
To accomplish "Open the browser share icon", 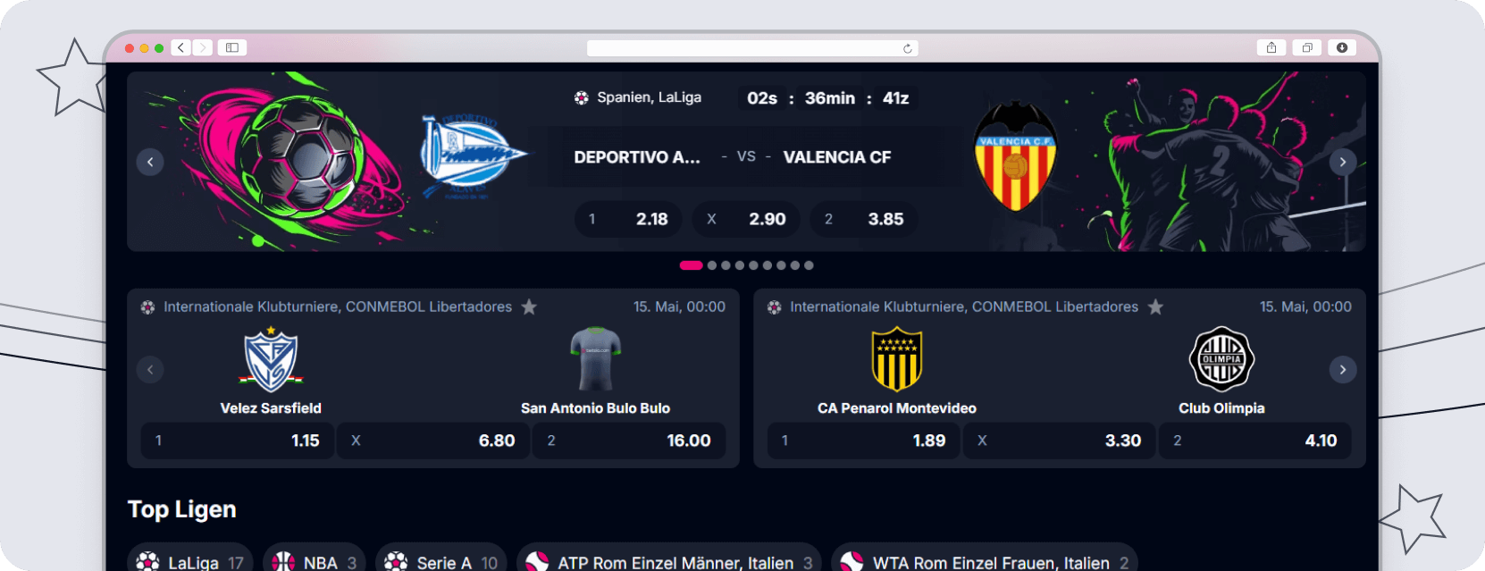I will 1271,47.
